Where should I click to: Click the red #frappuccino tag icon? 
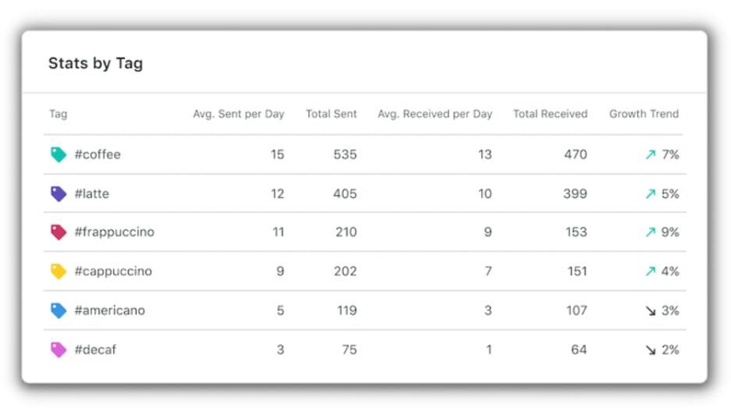click(59, 232)
